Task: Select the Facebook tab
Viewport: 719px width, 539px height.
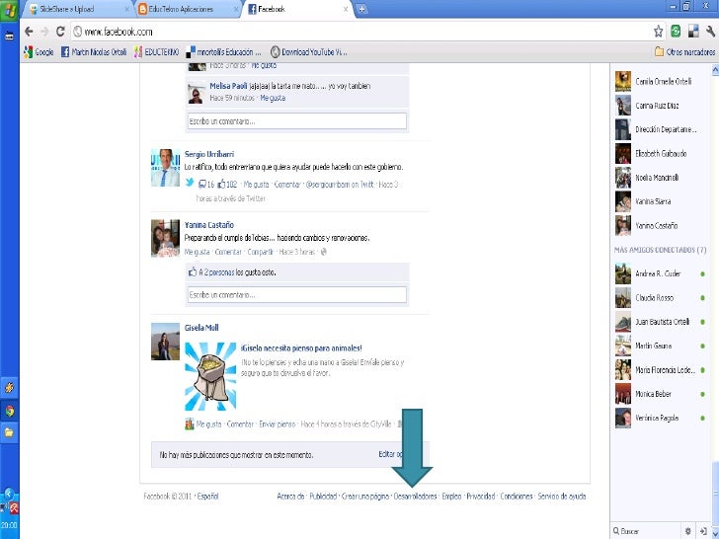Action: point(298,9)
